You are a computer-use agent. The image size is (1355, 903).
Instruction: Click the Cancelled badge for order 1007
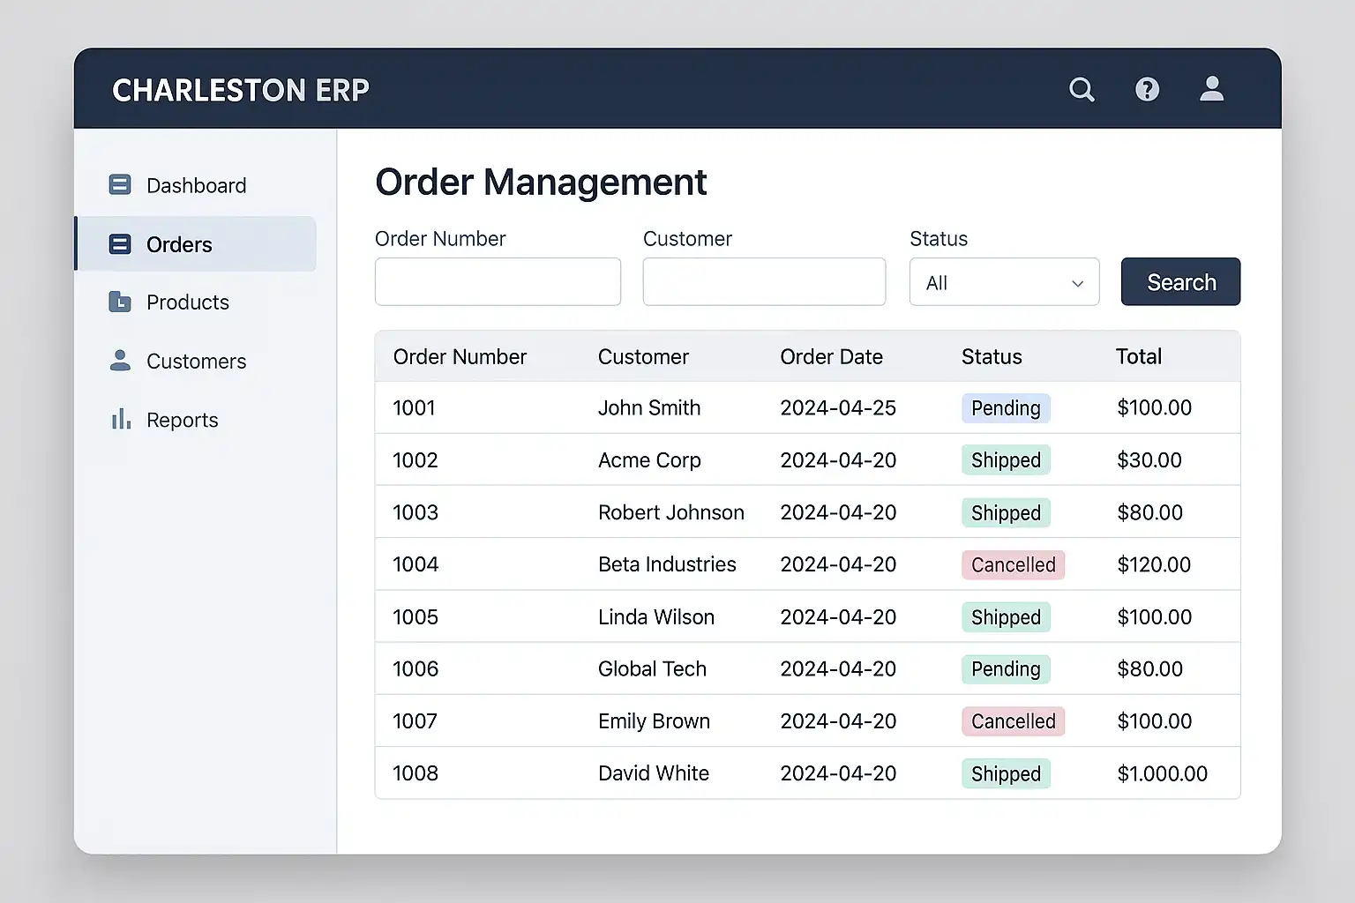click(x=1013, y=721)
